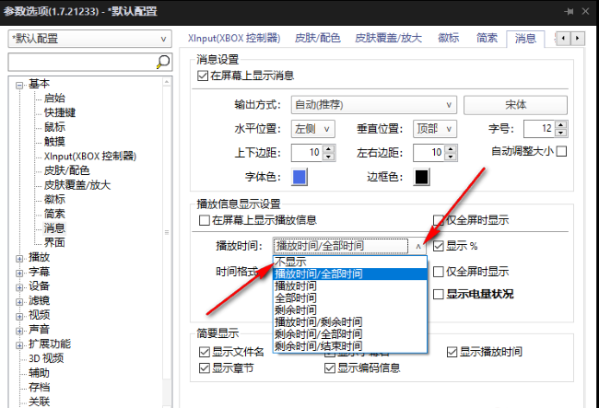Click the settings search input field

click(81, 62)
